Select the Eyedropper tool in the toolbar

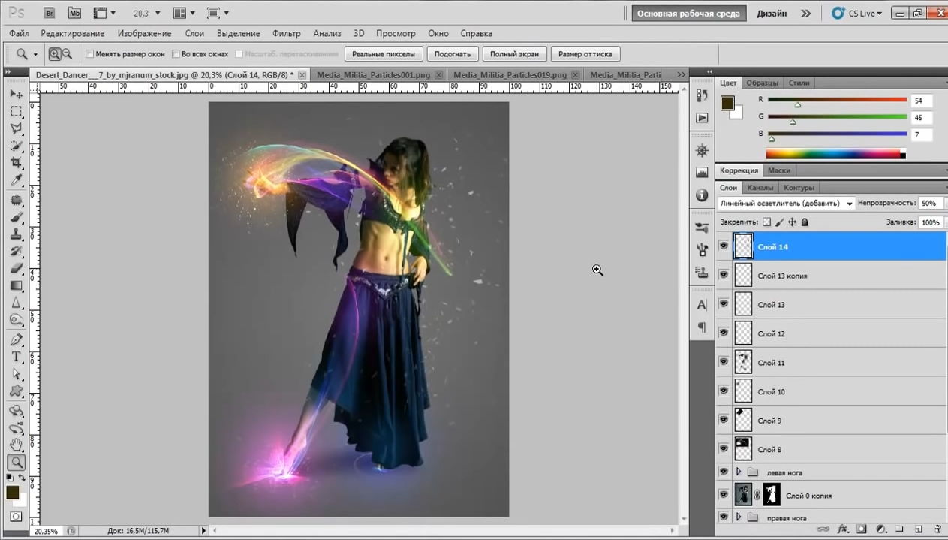pos(16,180)
